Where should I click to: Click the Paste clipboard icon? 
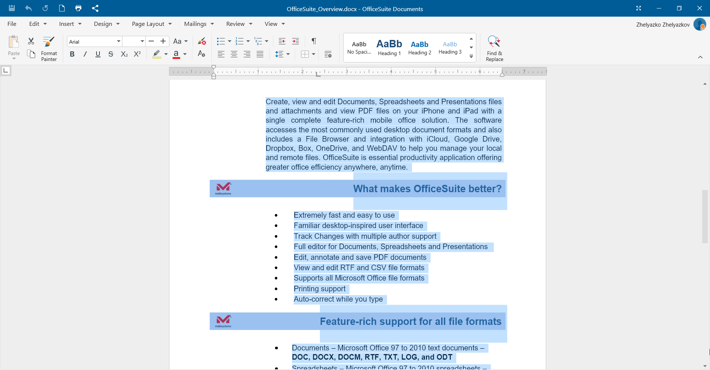(14, 42)
